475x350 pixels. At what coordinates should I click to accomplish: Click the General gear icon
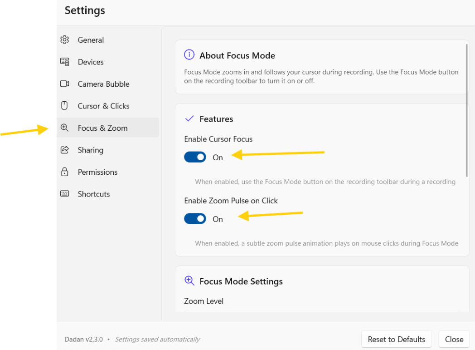[64, 40]
